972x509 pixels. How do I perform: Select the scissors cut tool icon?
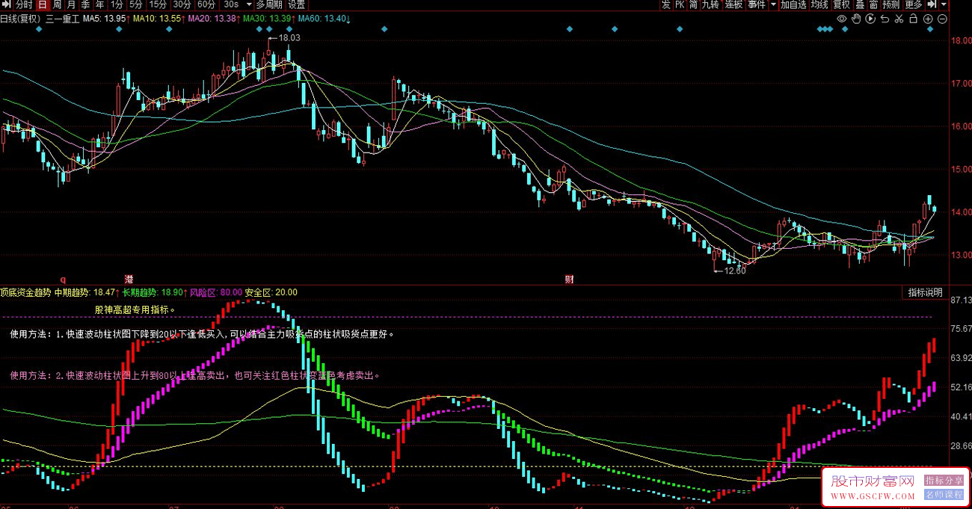coord(899,19)
